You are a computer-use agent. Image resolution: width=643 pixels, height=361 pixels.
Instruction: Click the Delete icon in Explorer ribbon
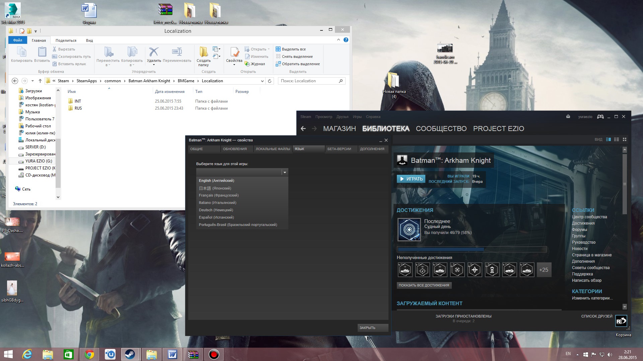click(x=154, y=52)
